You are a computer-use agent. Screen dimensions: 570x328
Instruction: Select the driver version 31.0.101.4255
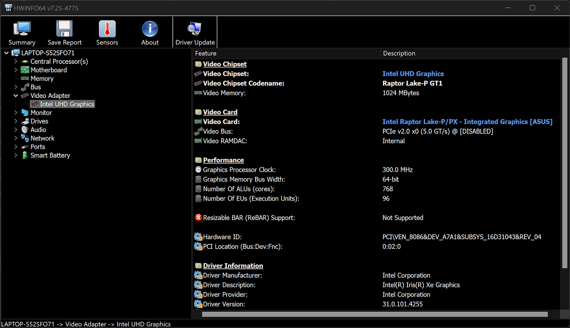(402, 304)
